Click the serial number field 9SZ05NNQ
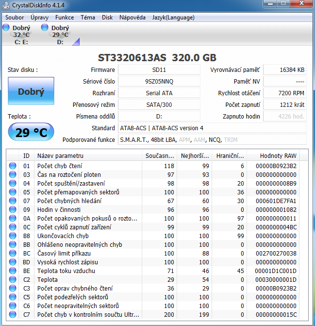 coord(159,81)
